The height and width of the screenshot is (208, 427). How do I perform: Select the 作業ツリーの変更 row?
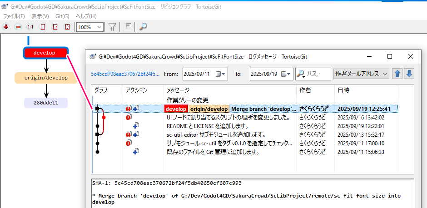245,99
